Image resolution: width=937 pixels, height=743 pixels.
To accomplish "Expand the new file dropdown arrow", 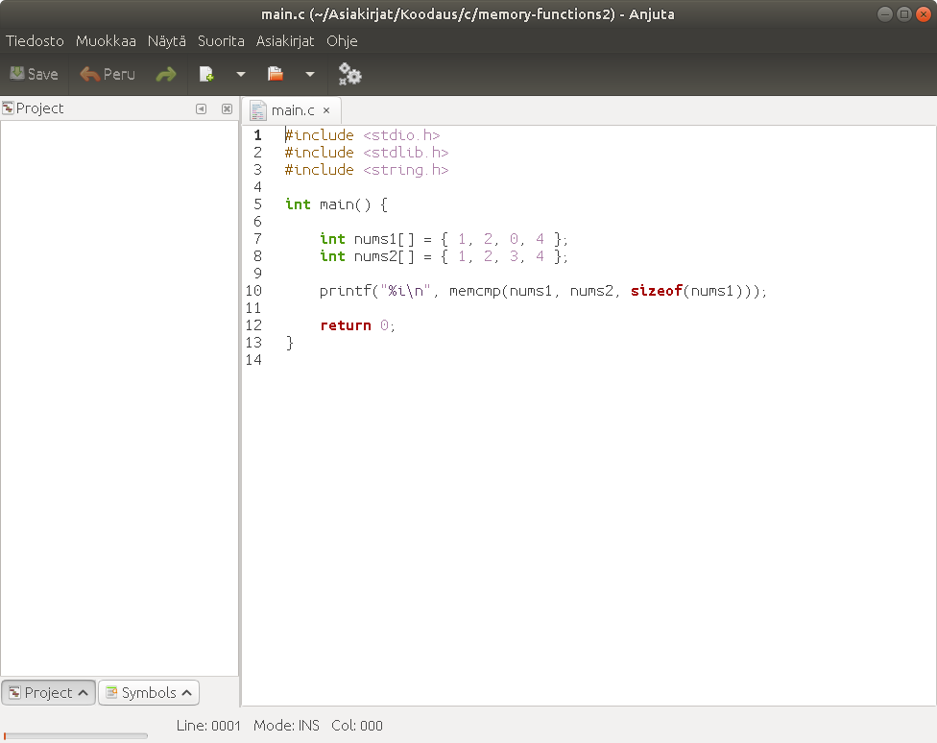I will pyautogui.click(x=240, y=74).
